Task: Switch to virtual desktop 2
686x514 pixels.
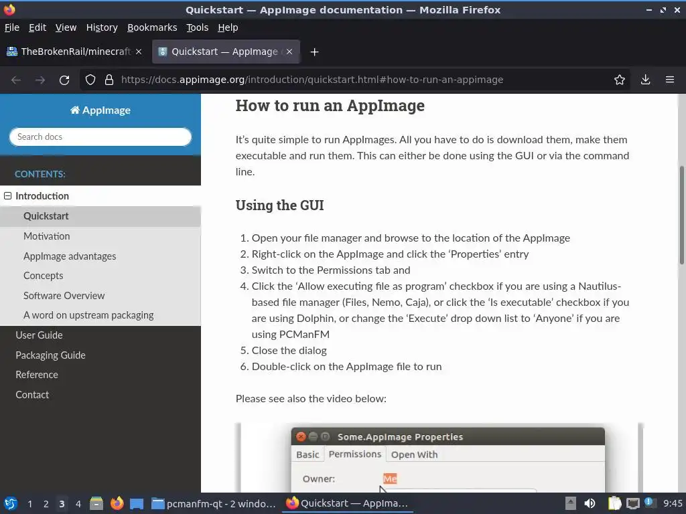Action: tap(46, 504)
